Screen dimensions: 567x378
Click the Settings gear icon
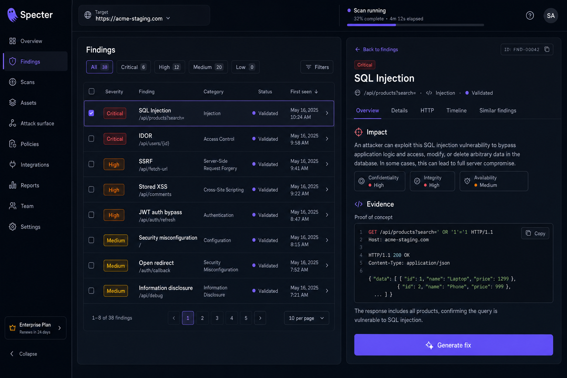[x=13, y=227]
